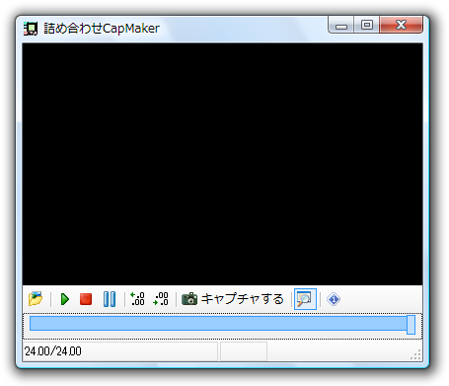Click the 24.00/24.00 time status text

[x=53, y=351]
